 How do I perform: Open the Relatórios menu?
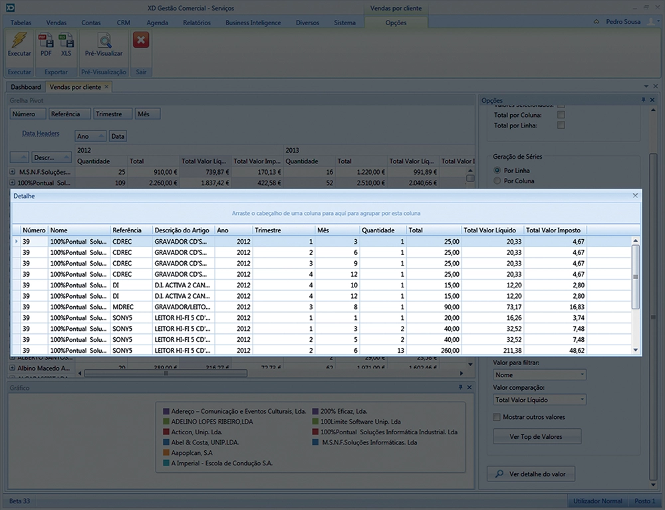pyautogui.click(x=197, y=23)
